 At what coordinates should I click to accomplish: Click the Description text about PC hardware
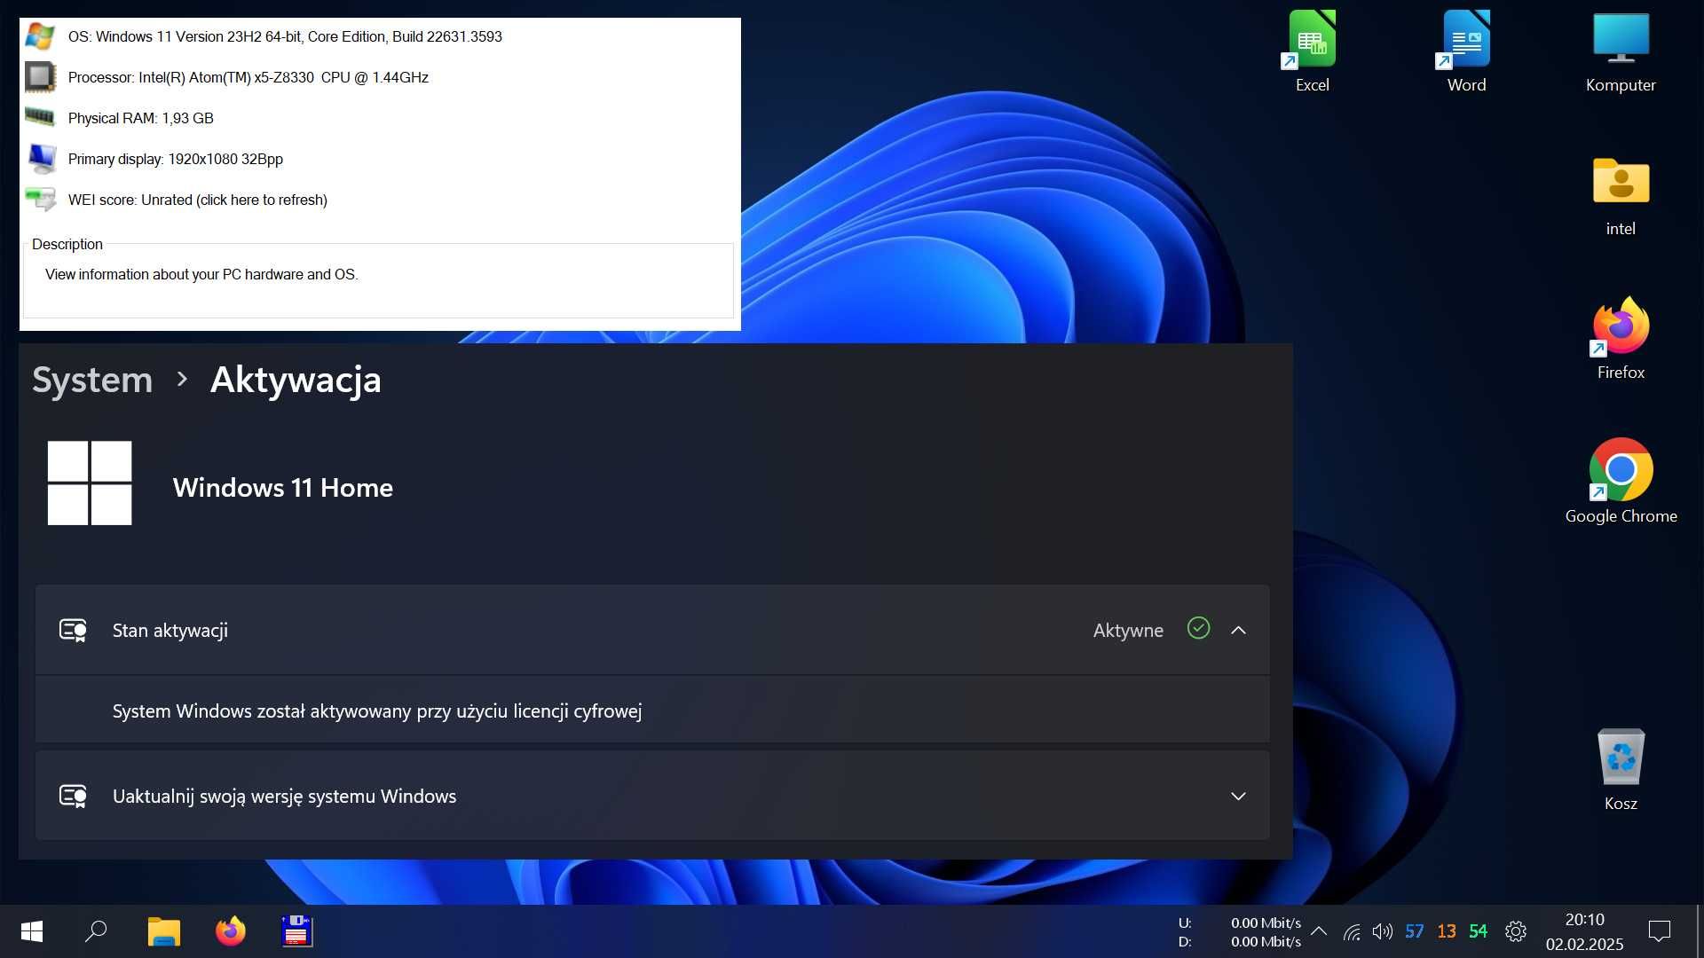point(201,274)
